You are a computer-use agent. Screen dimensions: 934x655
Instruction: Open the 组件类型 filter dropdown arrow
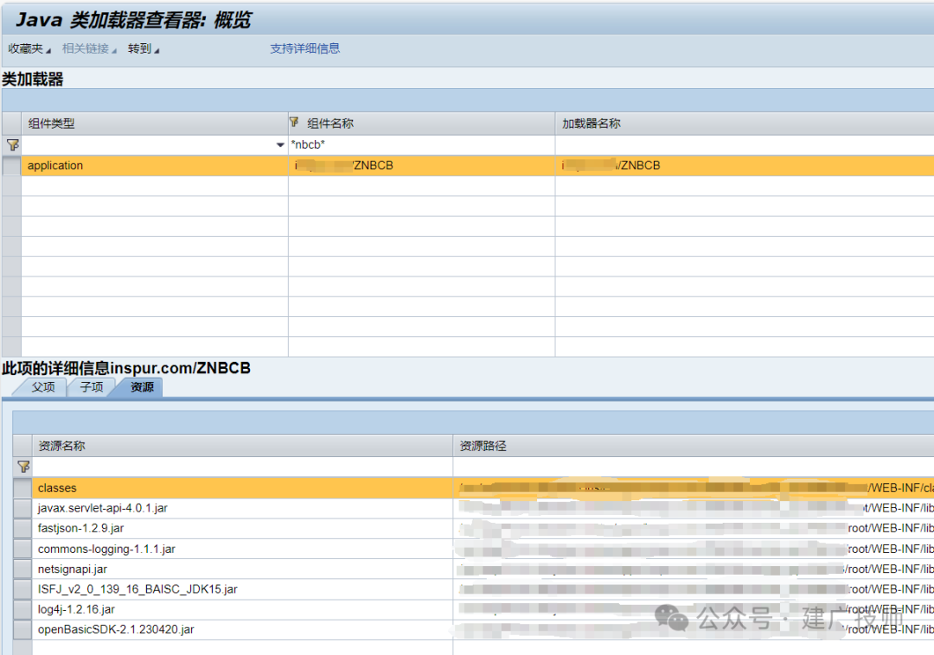pyautogui.click(x=280, y=144)
